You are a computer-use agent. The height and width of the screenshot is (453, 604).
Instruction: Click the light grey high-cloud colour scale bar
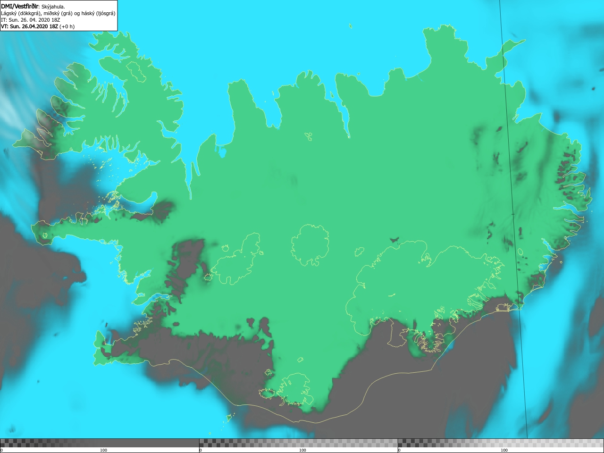501,443
